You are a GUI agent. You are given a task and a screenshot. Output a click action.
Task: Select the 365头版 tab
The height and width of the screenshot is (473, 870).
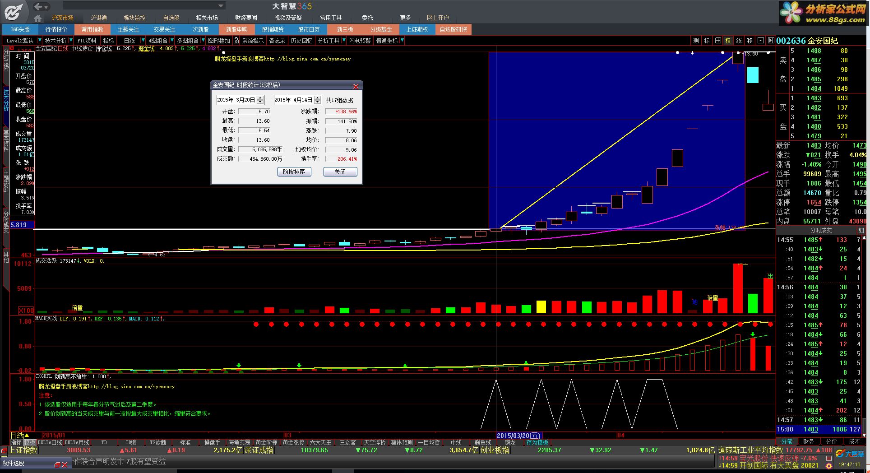pyautogui.click(x=20, y=30)
